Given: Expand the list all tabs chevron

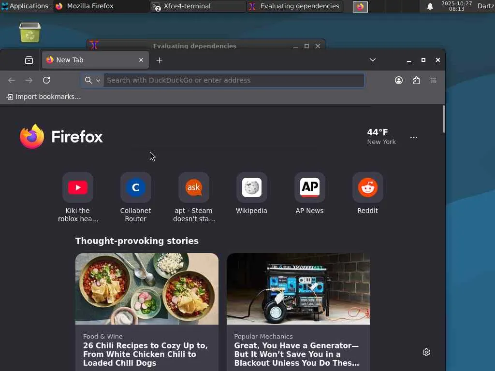Looking at the screenshot, I should tap(373, 60).
